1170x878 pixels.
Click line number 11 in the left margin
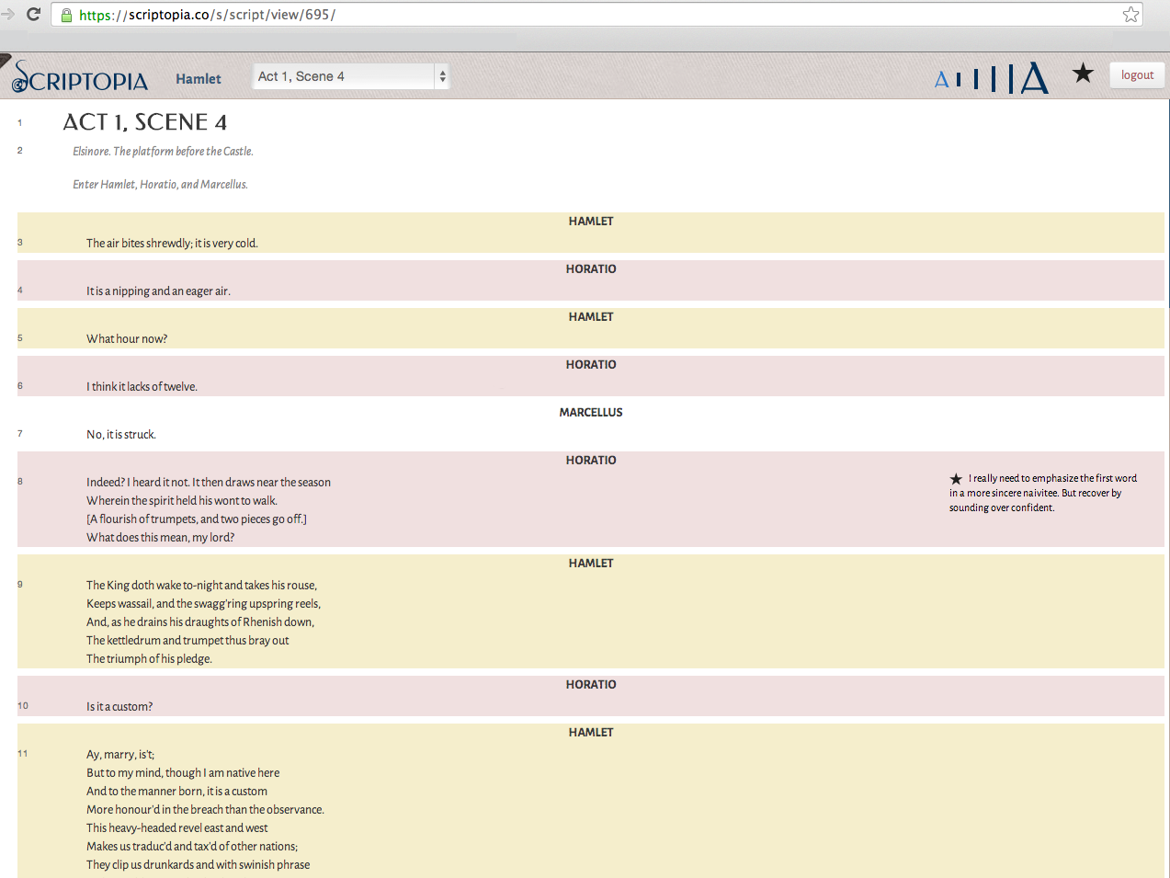[x=23, y=754]
